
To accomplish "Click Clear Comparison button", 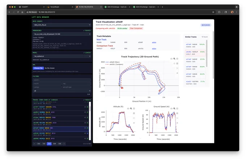I will coord(136,28).
